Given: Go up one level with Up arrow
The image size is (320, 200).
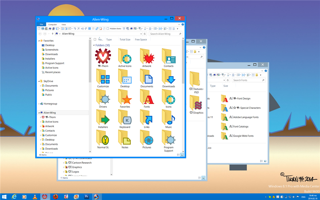Looking at the screenshot, I should pos(52,34).
